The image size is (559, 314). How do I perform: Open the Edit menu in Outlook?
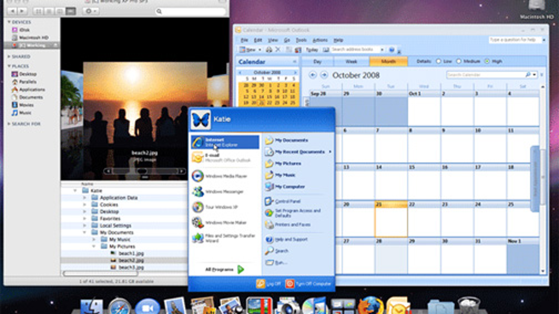[258, 40]
